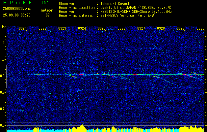Image resolution: width=207 pixels, height=132 pixels.
Task: Click the meteor label
Action: click(47, 10)
